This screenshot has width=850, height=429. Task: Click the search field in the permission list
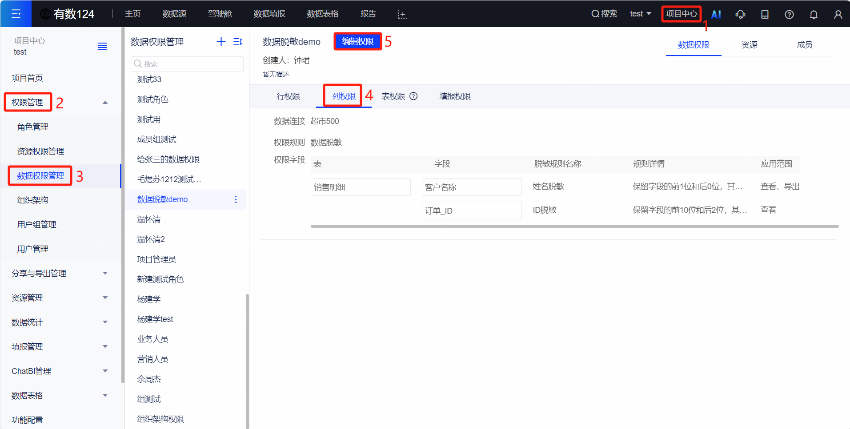pyautogui.click(x=187, y=64)
